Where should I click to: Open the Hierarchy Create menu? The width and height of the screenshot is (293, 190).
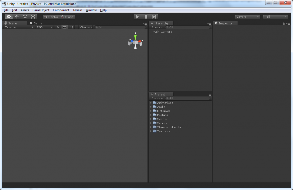point(157,27)
